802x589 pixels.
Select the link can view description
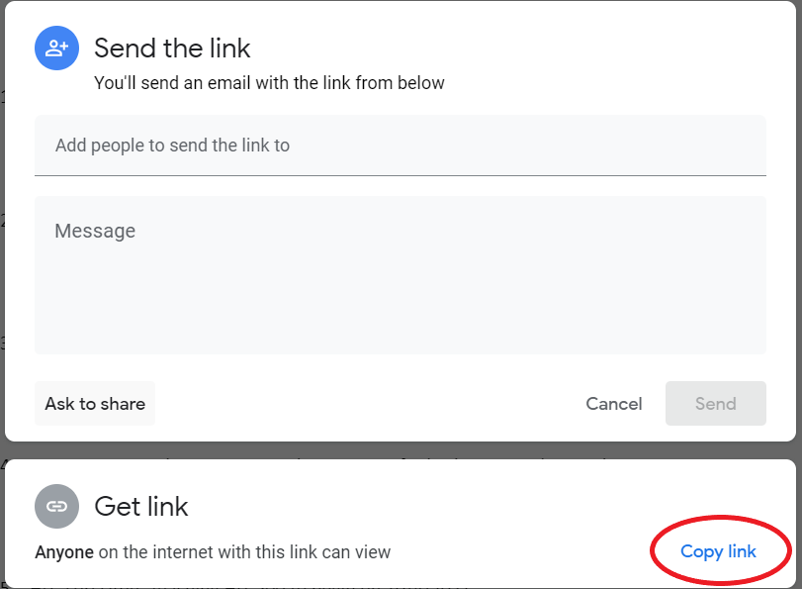pyautogui.click(x=213, y=552)
